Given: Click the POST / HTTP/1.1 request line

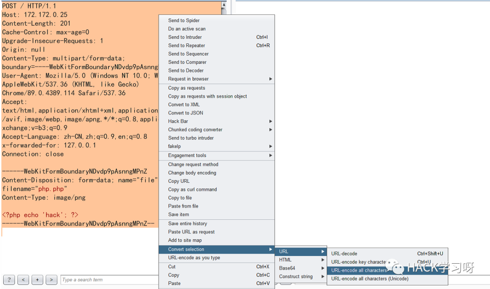Looking at the screenshot, I should 29,6.
